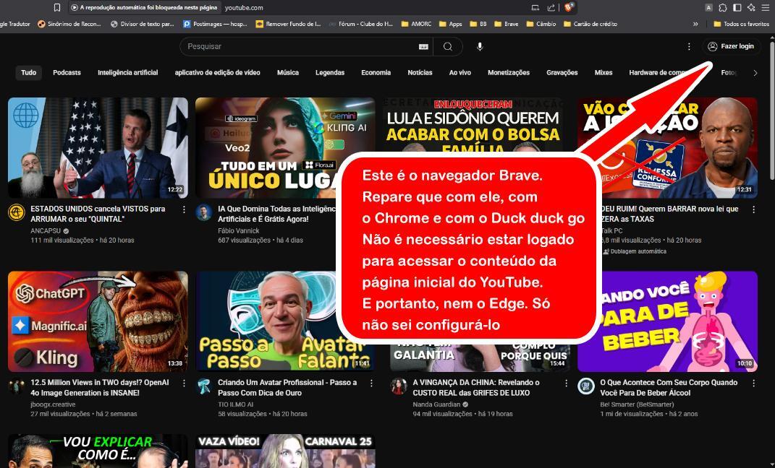The width and height of the screenshot is (775, 468).
Task: Toggle the browser sidebar panel icon
Action: (x=737, y=7)
